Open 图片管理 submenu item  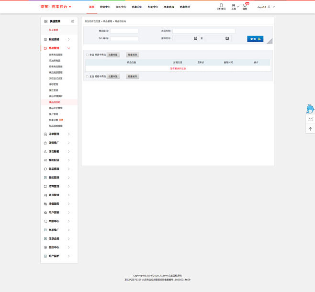pyautogui.click(x=54, y=114)
